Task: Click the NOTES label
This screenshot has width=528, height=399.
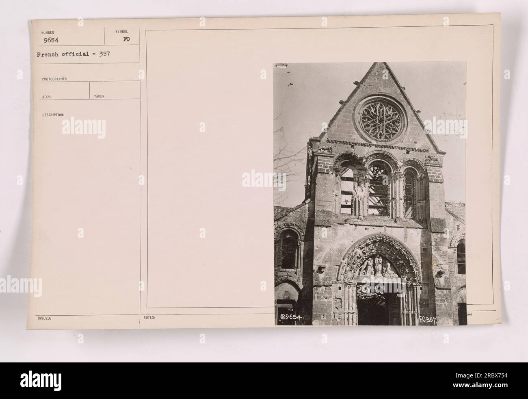Action: pos(150,319)
